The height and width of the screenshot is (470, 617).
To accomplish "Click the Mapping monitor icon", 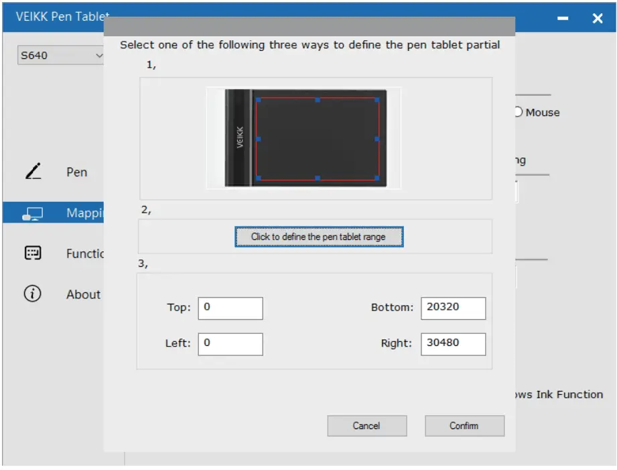I will (x=33, y=213).
